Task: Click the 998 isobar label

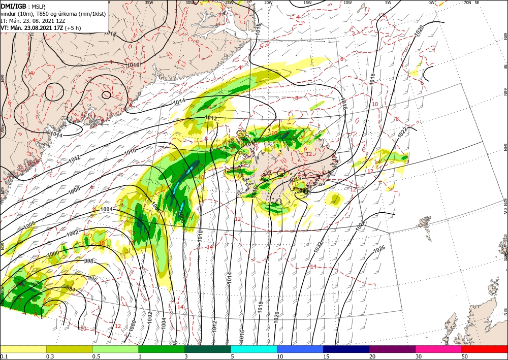Action: tap(88, 261)
